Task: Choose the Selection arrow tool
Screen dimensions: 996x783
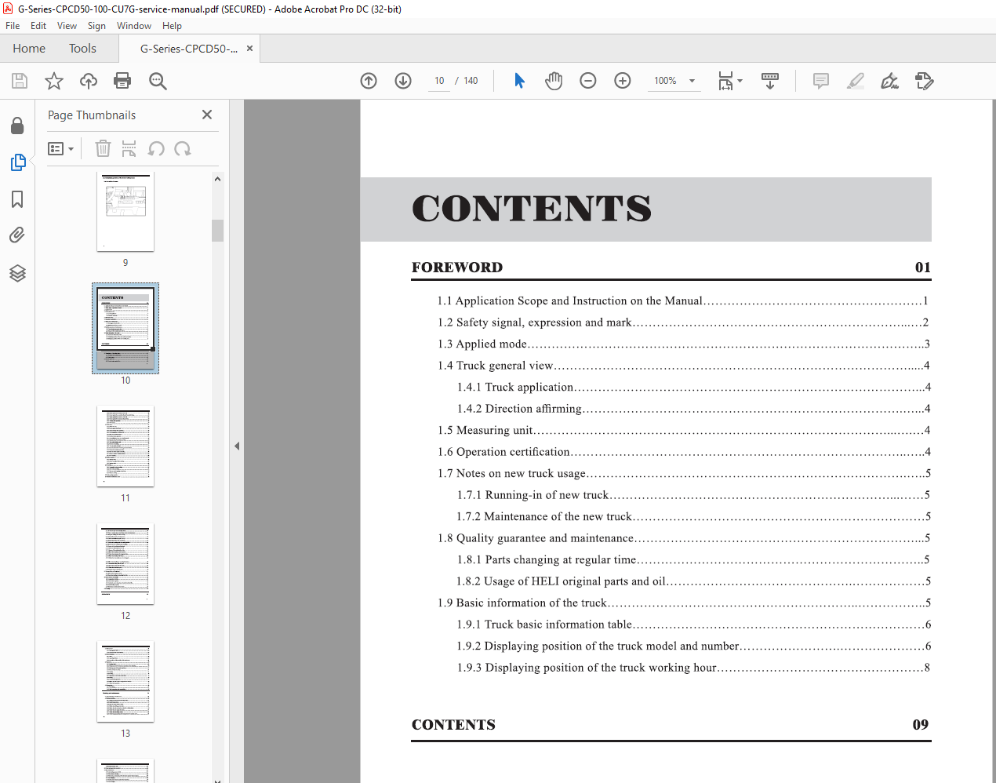Action: pyautogui.click(x=519, y=81)
